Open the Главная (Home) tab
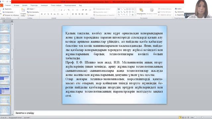Screen dimensions: 212x119 (8, 5)
